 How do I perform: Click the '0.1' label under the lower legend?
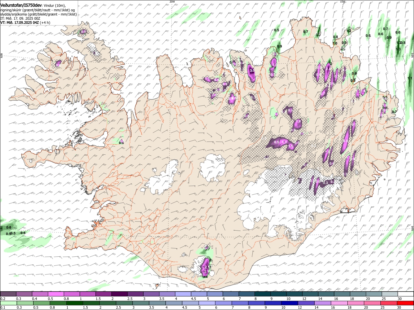[3, 307]
